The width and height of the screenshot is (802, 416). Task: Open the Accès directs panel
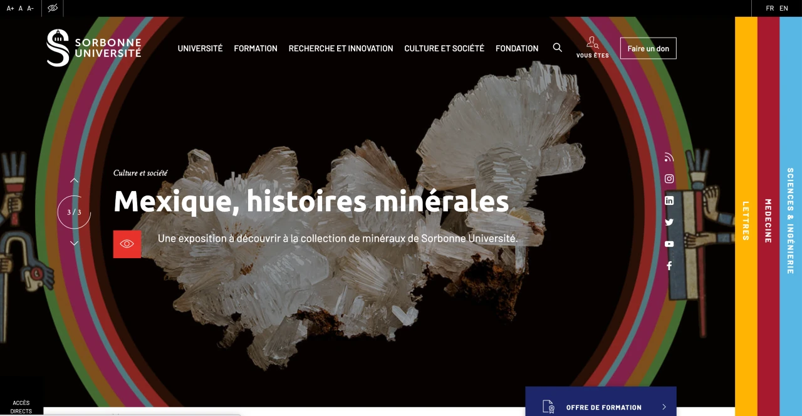click(x=21, y=407)
